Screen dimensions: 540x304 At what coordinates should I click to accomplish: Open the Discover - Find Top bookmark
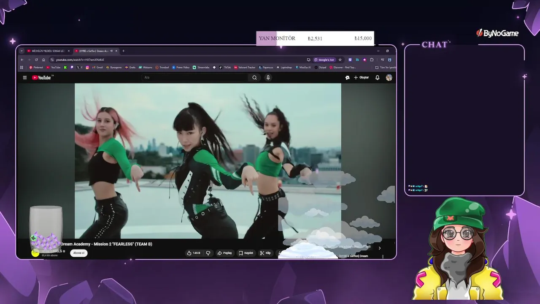343,68
